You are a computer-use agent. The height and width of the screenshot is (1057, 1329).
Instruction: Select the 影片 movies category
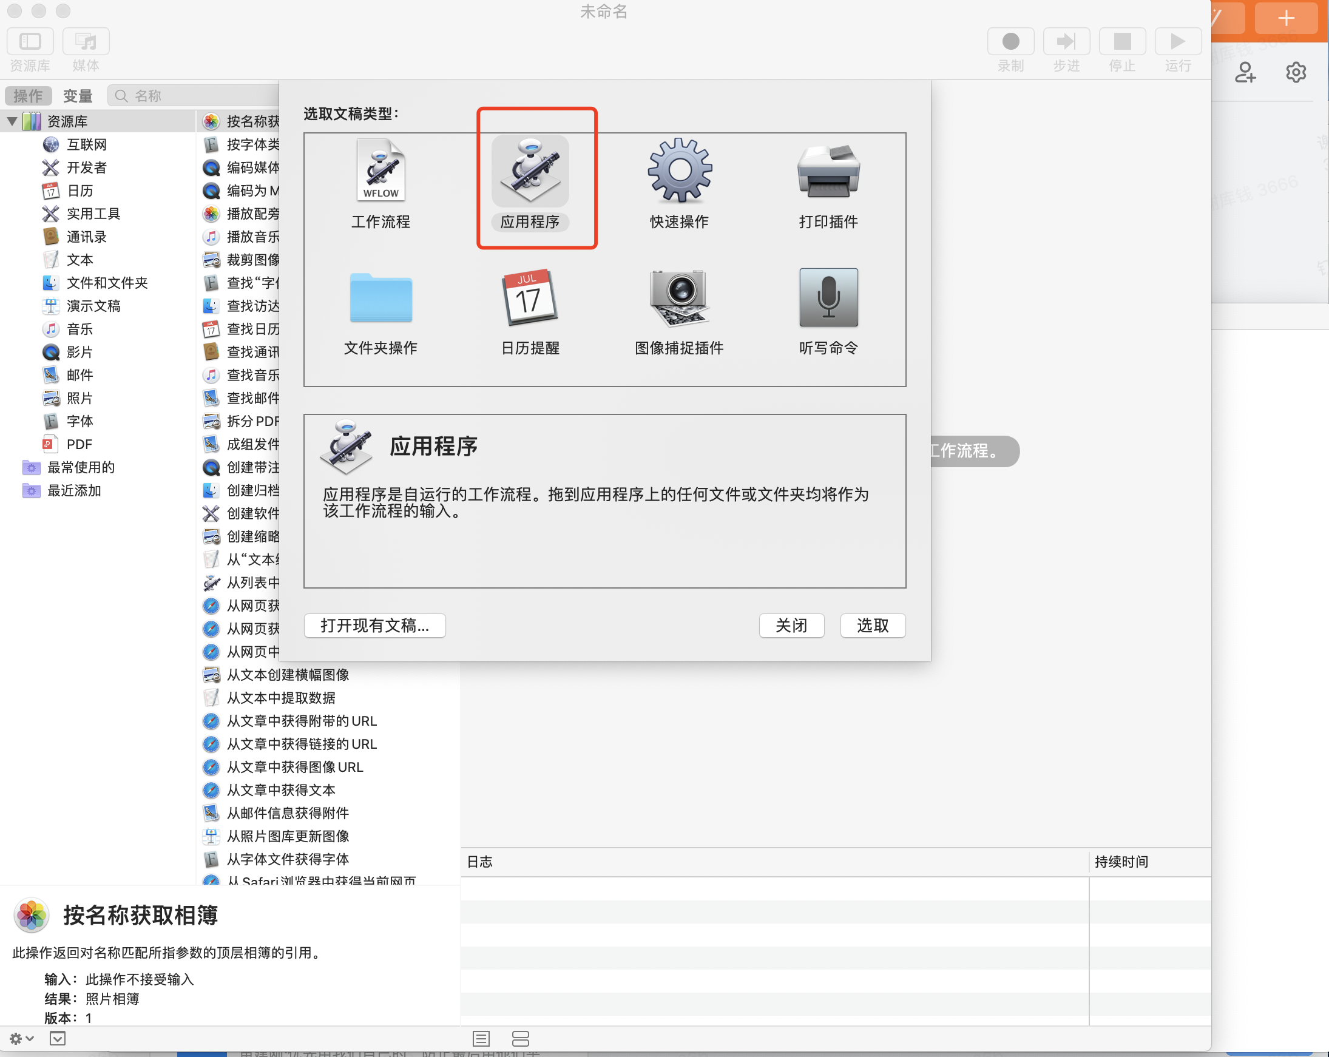coord(98,352)
